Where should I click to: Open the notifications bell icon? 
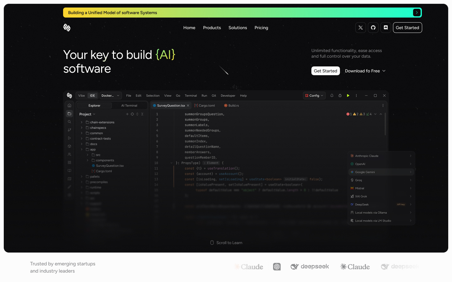332,96
